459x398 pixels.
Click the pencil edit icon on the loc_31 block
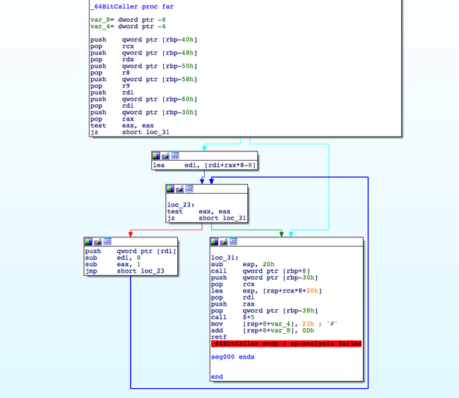point(224,242)
